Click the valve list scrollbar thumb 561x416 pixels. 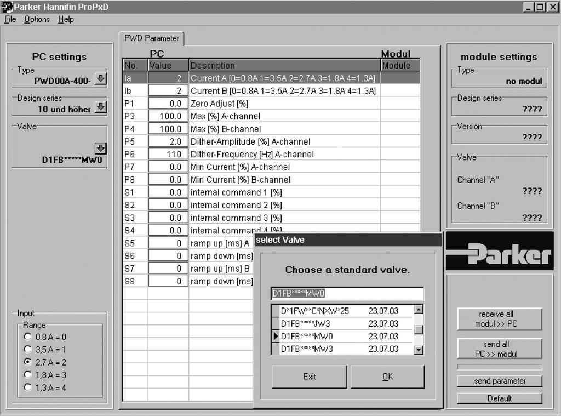pyautogui.click(x=418, y=330)
